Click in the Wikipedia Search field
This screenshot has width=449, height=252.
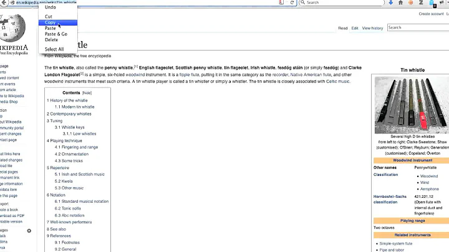point(418,27)
